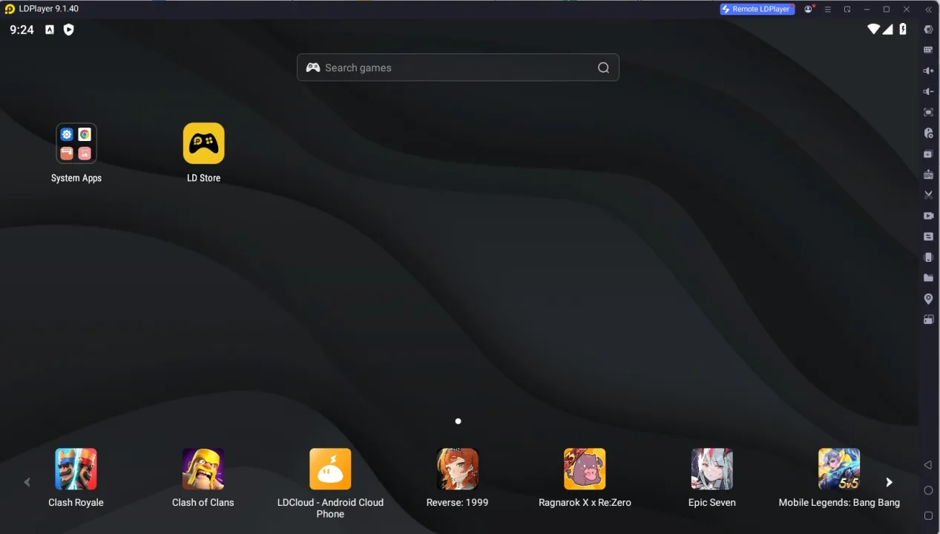Viewport: 940px width, 534px height.
Task: Click the LDPlayer logo in title bar
Action: (x=10, y=9)
